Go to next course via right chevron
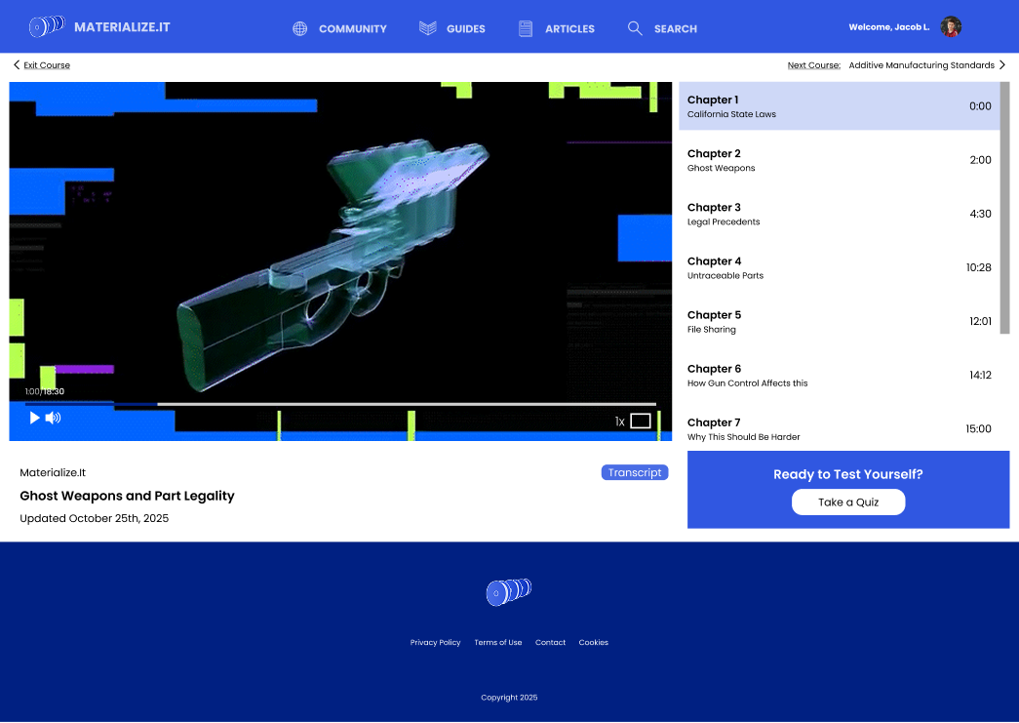 (x=1002, y=65)
